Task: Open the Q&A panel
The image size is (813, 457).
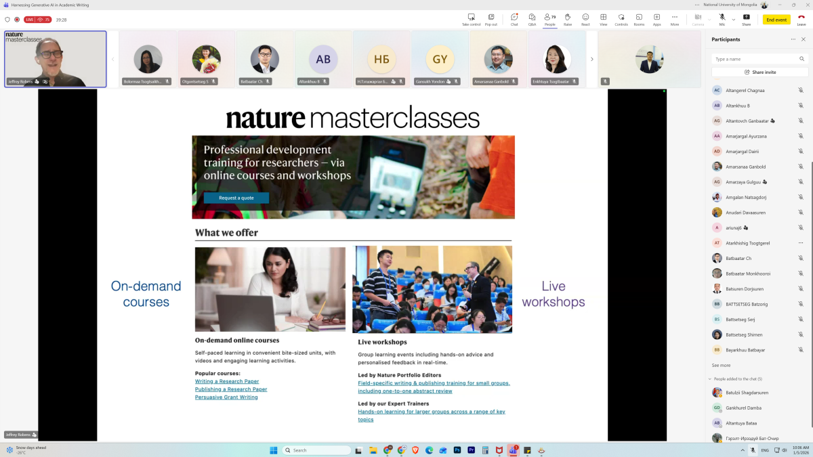Action: tap(532, 19)
